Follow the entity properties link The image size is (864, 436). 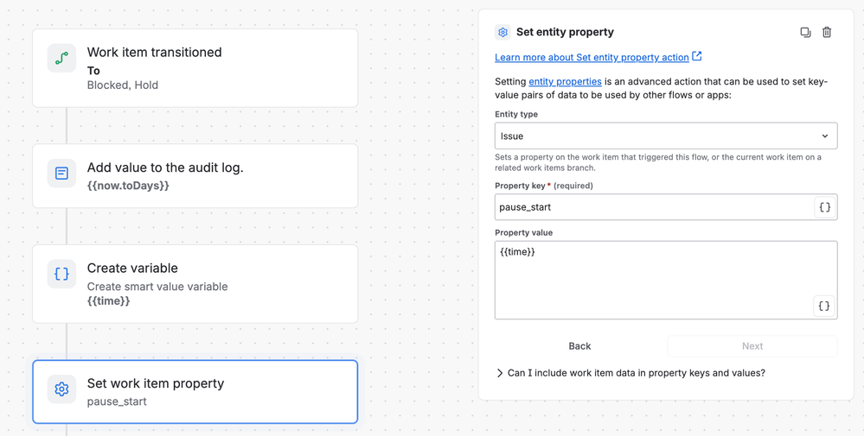point(565,81)
